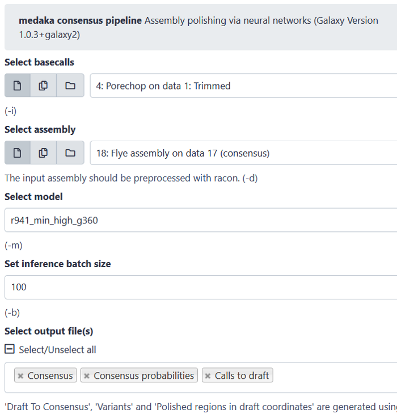Toggle the Select/Unselect all checkbox
This screenshot has width=397, height=418.
(9, 349)
